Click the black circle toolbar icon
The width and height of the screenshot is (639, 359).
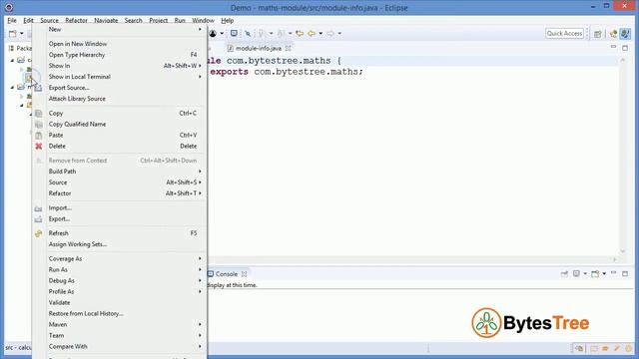pos(213,33)
